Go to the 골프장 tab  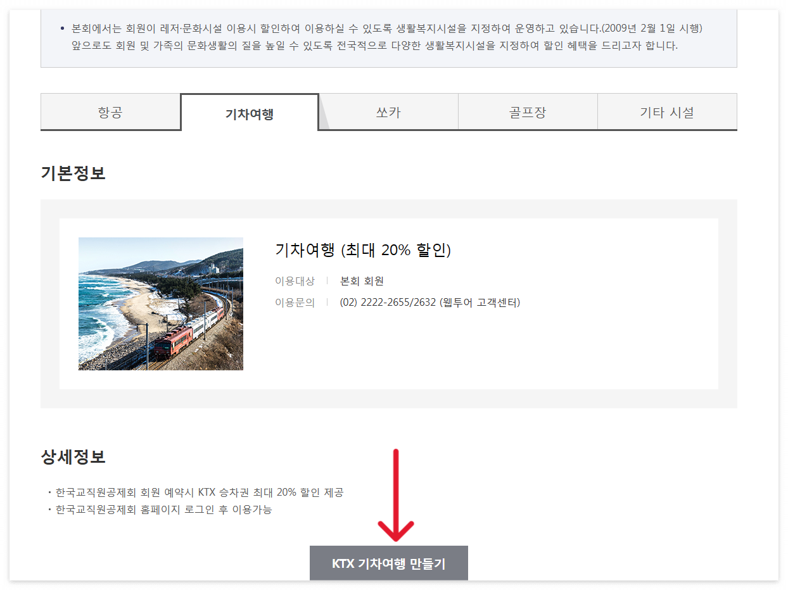[528, 112]
